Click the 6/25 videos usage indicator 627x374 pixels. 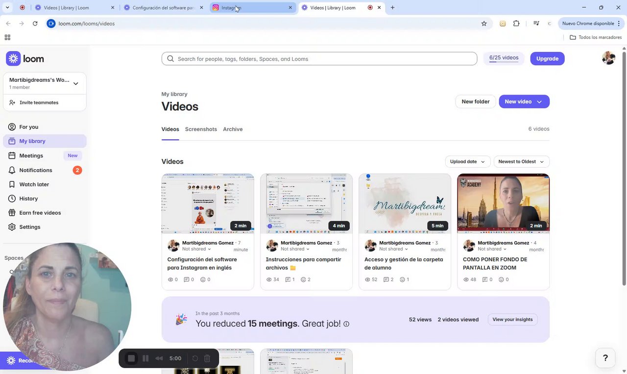click(x=504, y=58)
